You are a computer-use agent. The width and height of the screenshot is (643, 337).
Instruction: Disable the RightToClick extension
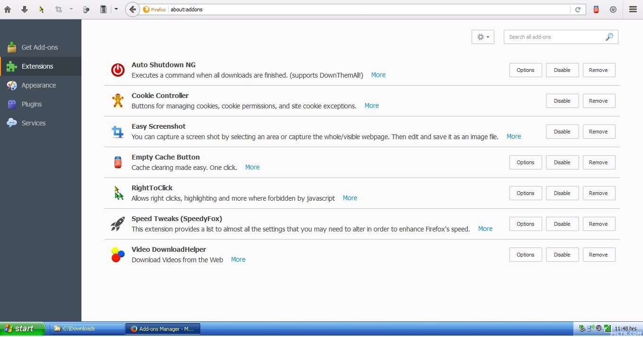pyautogui.click(x=562, y=193)
